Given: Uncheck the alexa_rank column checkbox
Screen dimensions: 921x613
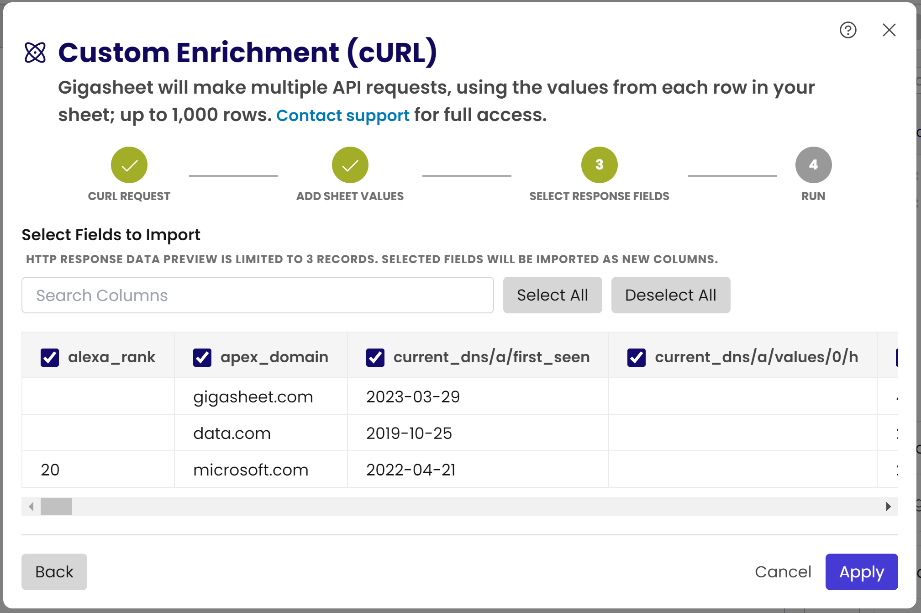Looking at the screenshot, I should click(x=50, y=357).
